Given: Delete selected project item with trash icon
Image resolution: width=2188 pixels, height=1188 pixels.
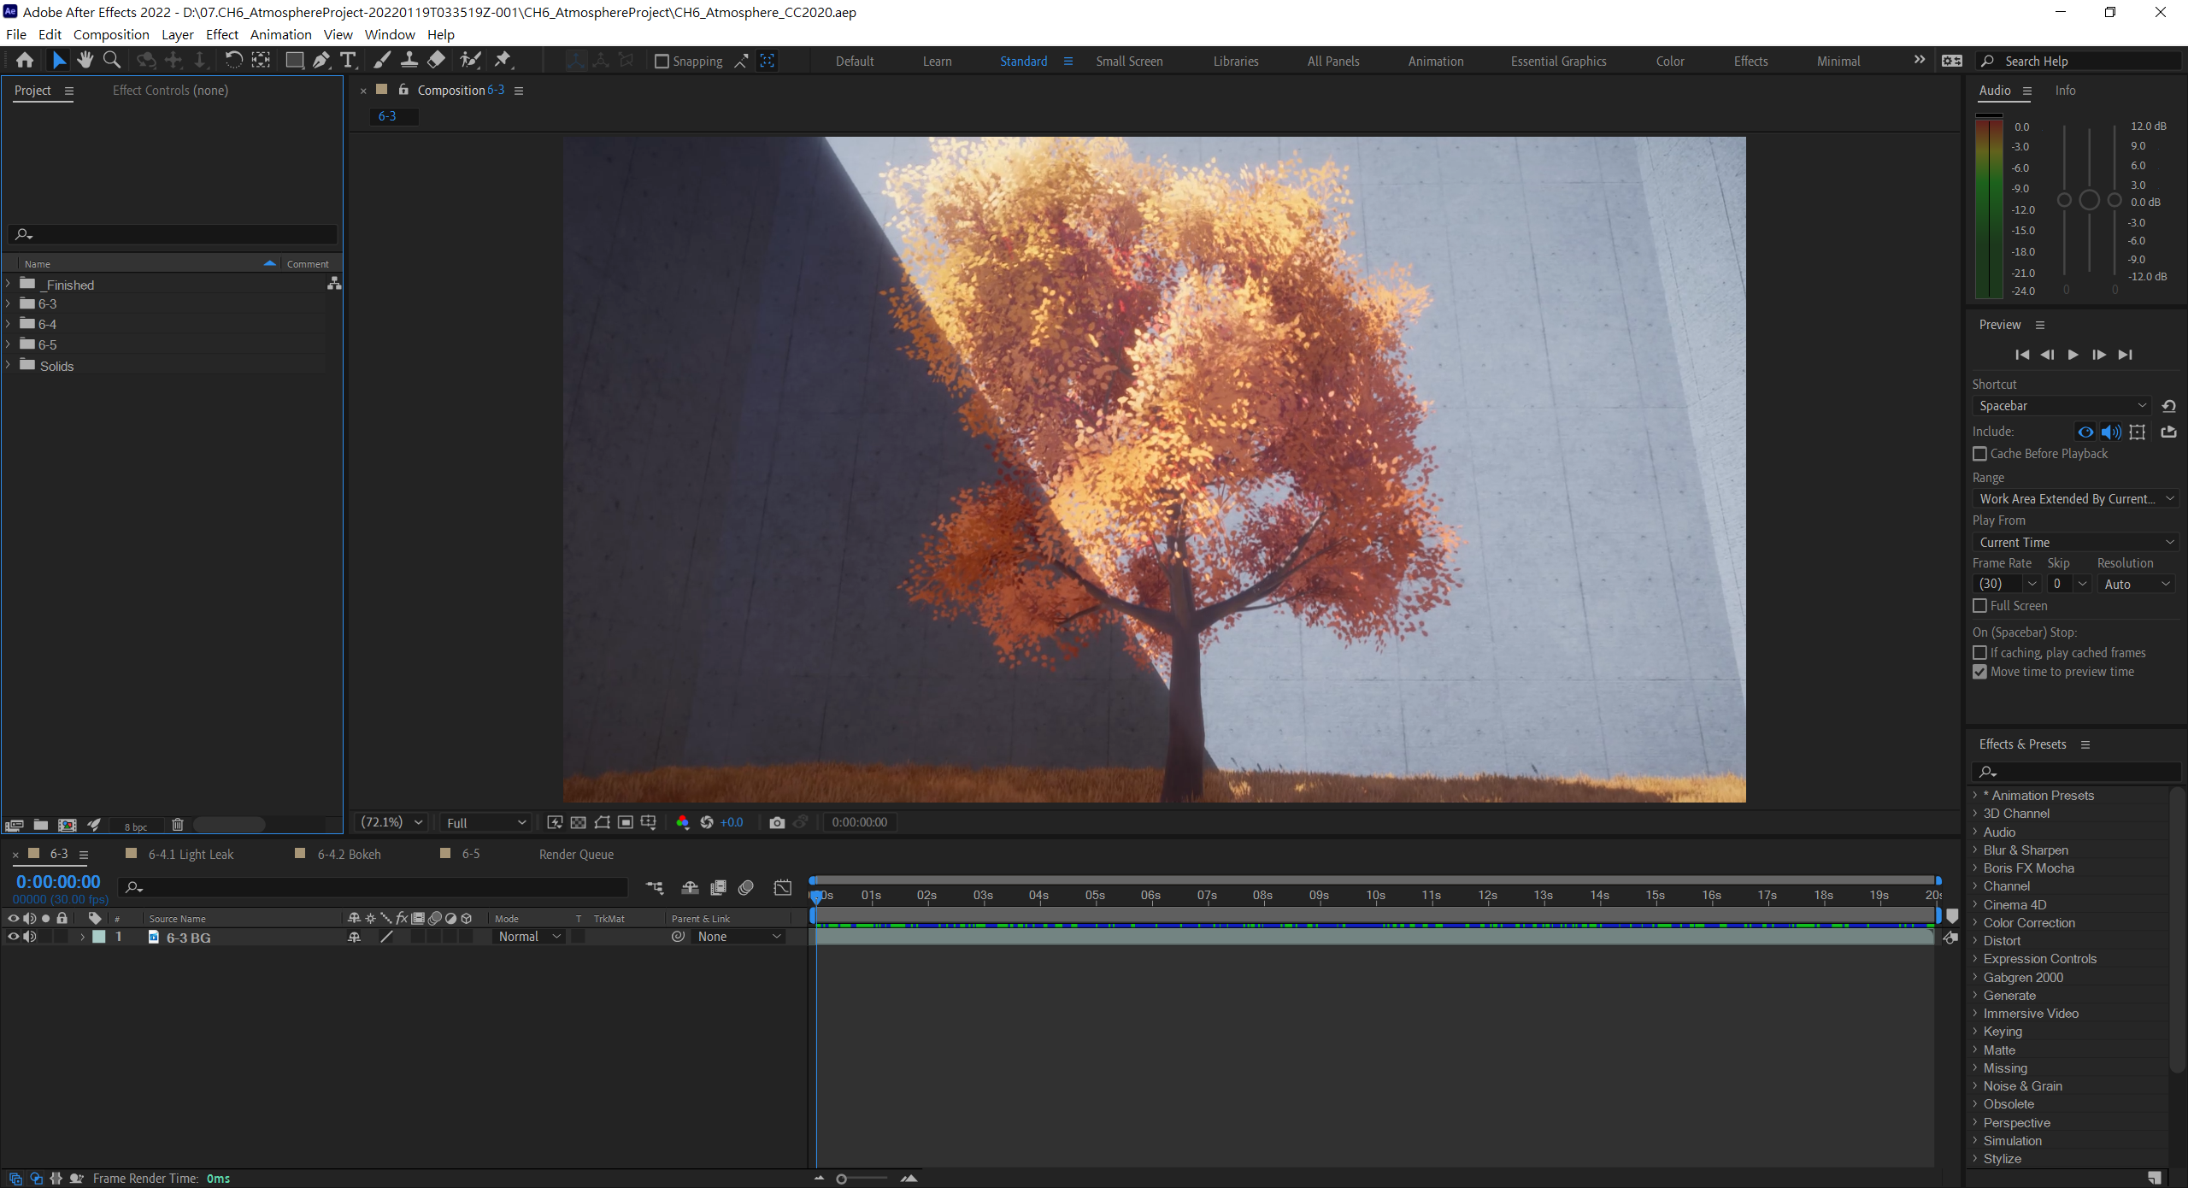Looking at the screenshot, I should tap(178, 825).
